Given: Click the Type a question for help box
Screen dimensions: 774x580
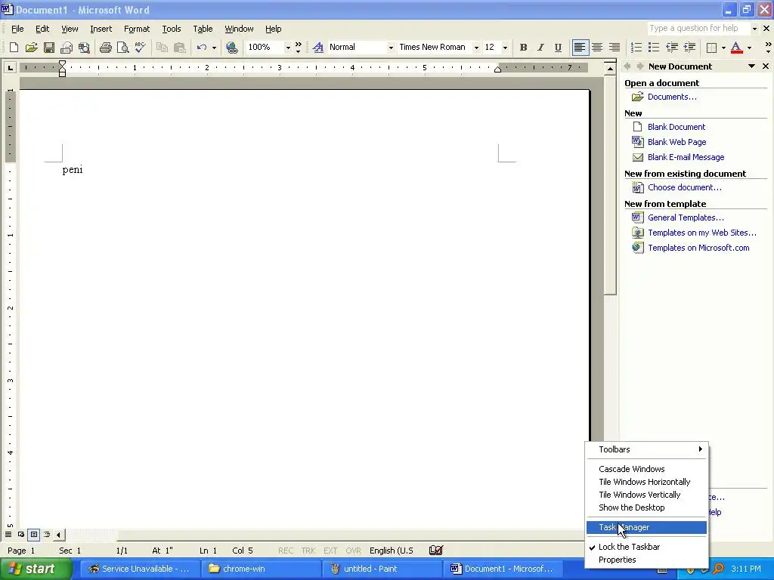Looking at the screenshot, I should pyautogui.click(x=698, y=28).
